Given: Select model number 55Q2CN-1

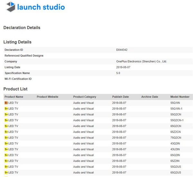Looking at the screenshot, I should point(177,120).
